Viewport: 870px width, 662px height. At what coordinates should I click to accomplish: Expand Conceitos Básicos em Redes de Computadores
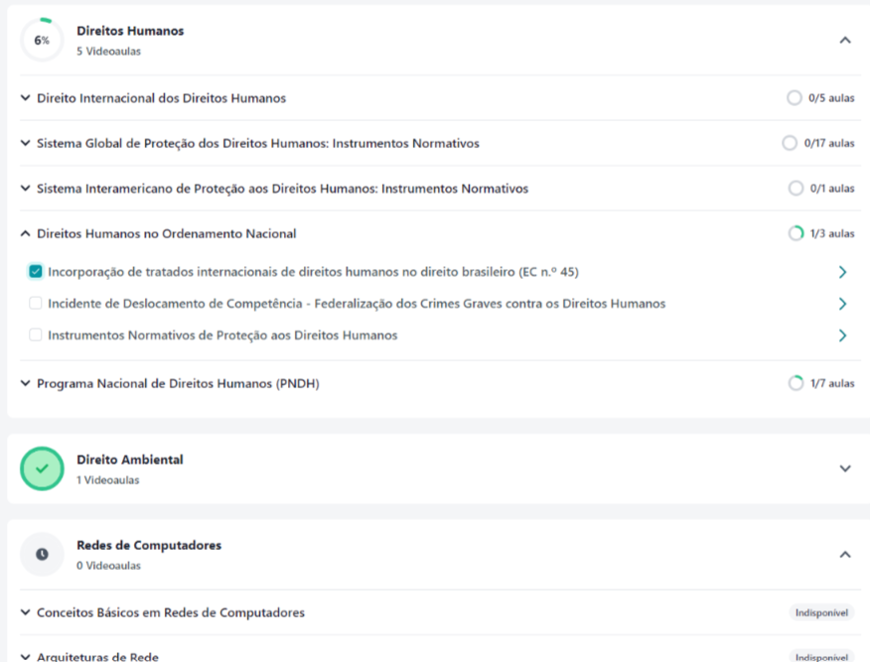coord(25,612)
